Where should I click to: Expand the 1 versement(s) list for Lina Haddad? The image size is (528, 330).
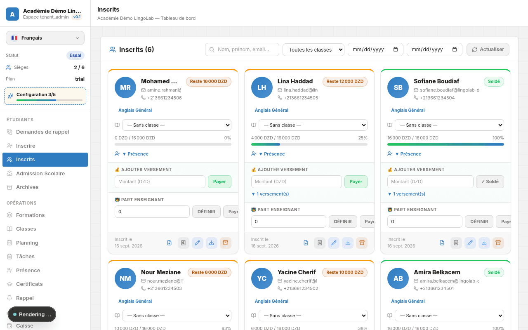pyautogui.click(x=270, y=194)
